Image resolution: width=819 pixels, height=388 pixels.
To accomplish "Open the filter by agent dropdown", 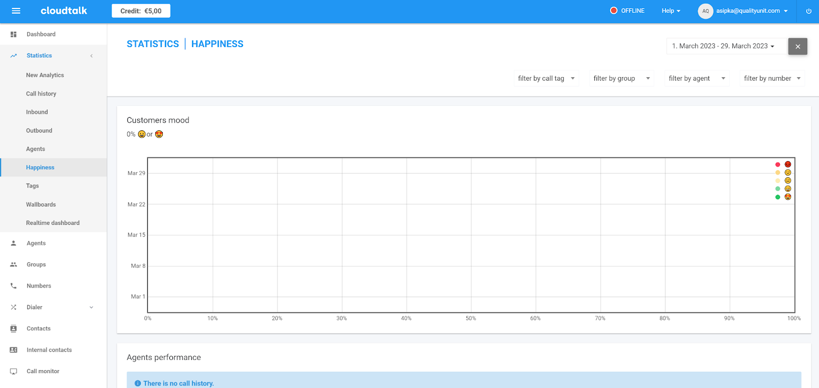I will [x=697, y=78].
